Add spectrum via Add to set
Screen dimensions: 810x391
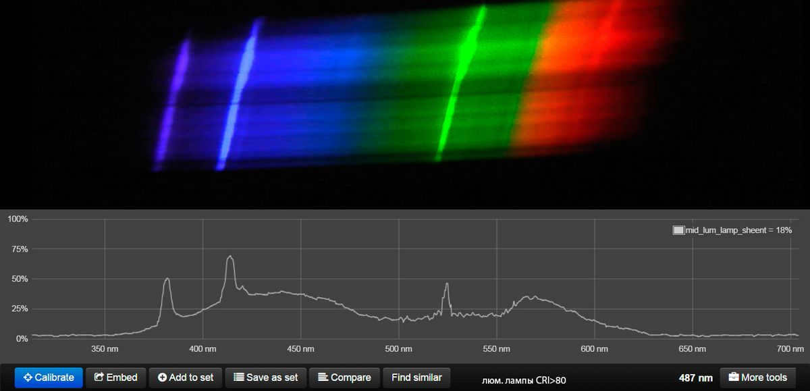pyautogui.click(x=186, y=377)
